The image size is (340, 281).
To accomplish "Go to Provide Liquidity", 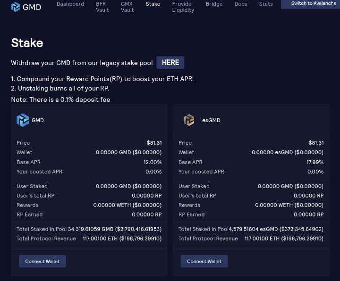I will point(183,7).
